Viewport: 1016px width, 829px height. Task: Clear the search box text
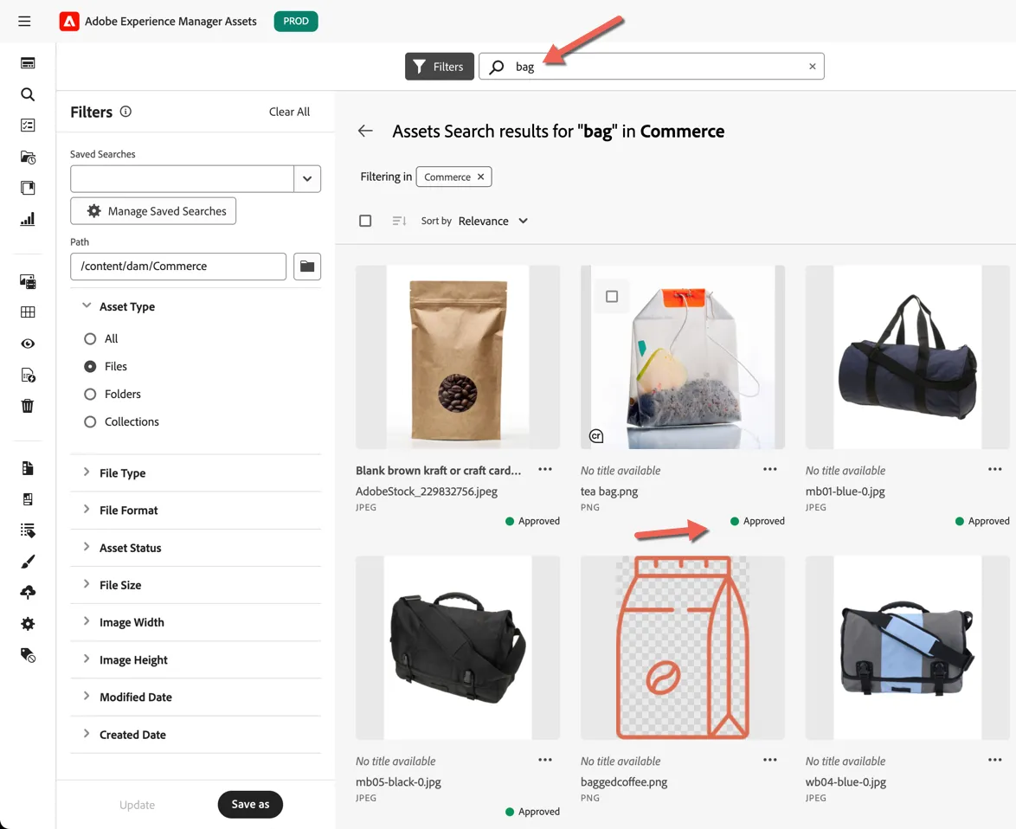tap(813, 66)
